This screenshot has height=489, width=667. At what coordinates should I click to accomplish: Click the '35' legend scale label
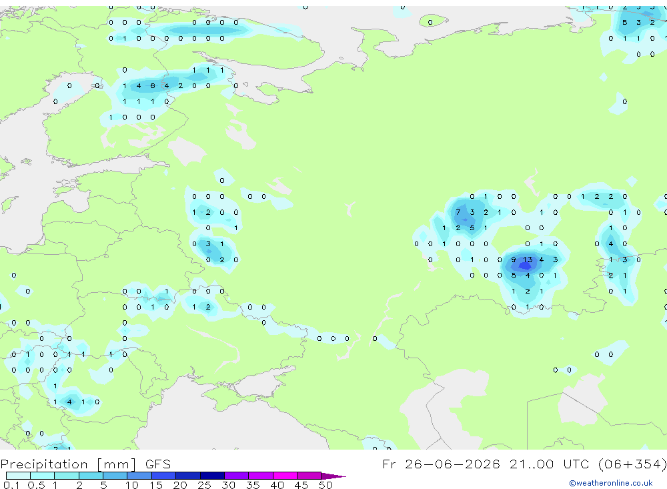pos(253,485)
